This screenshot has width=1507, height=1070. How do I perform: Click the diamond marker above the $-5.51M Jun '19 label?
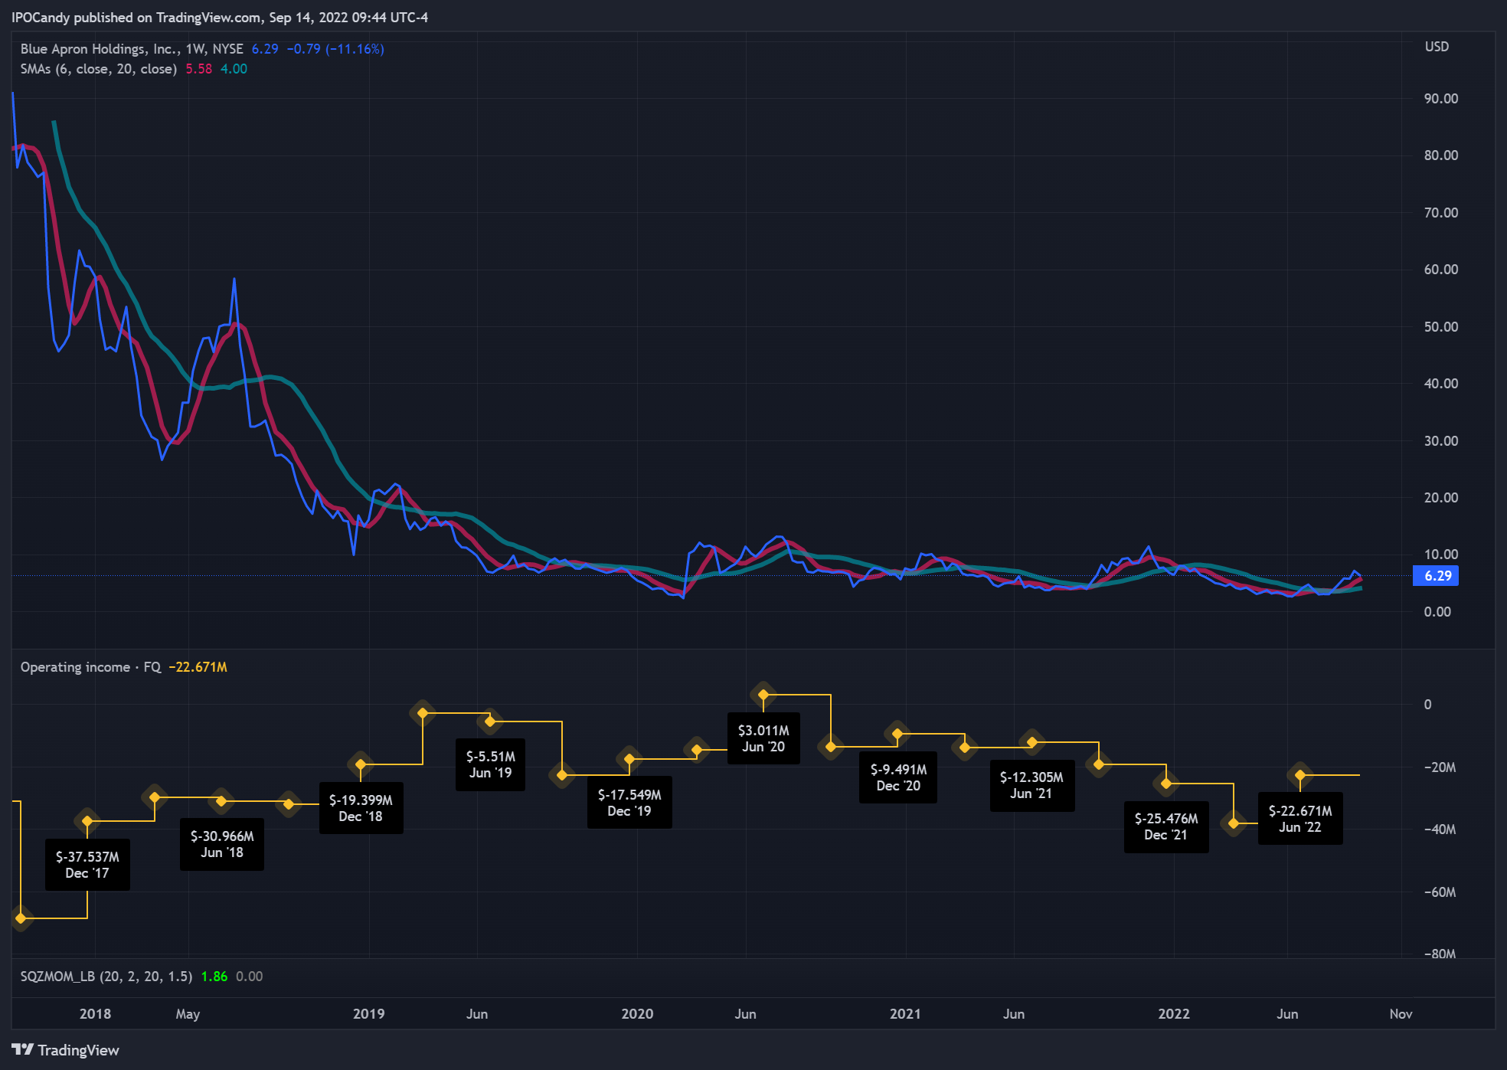pyautogui.click(x=490, y=721)
